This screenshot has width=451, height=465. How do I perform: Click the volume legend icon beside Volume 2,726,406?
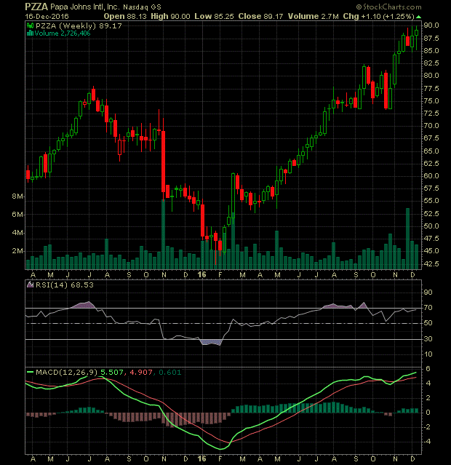pyautogui.click(x=29, y=33)
